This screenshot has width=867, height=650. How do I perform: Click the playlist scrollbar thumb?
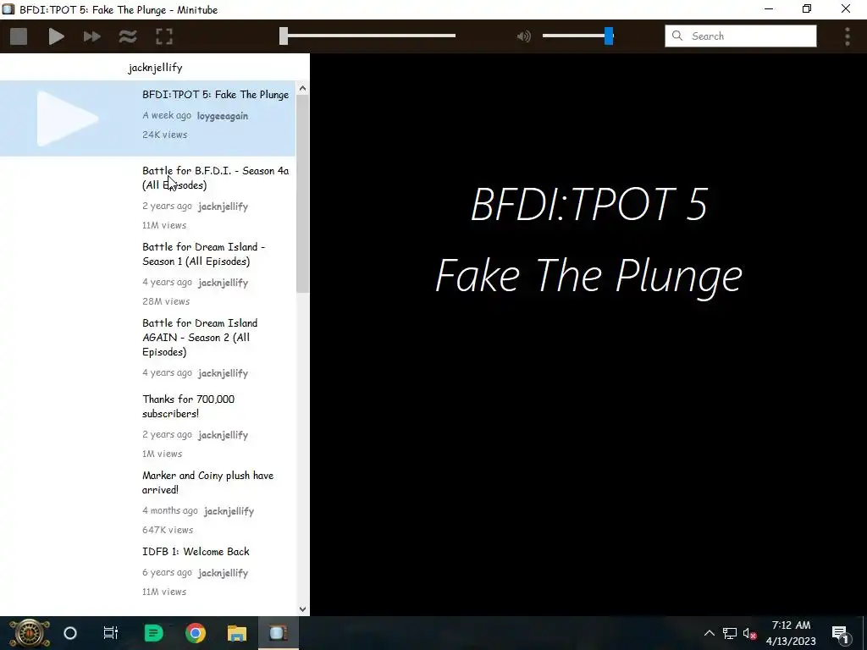(x=302, y=194)
